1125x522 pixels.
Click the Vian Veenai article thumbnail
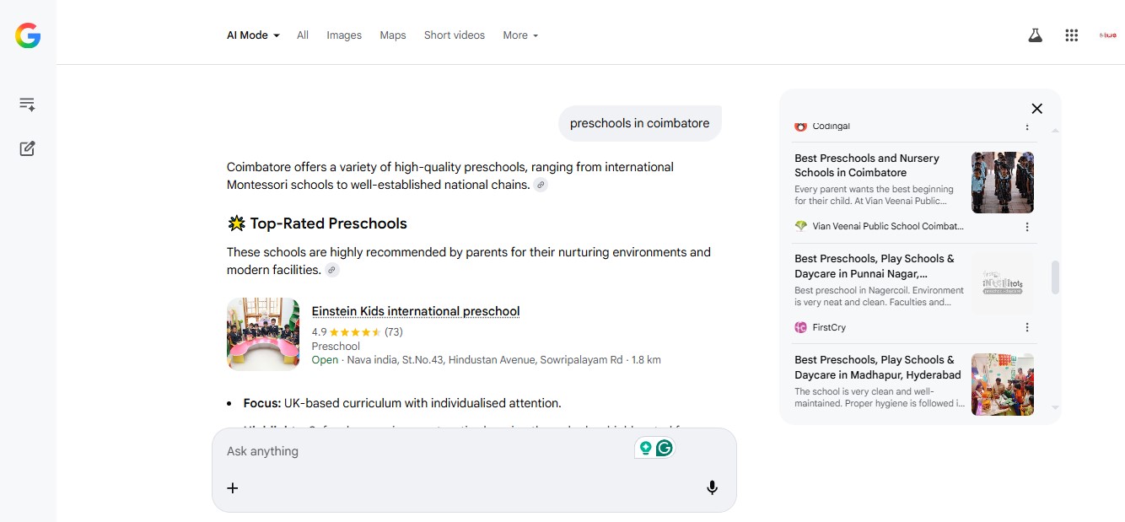(1003, 182)
